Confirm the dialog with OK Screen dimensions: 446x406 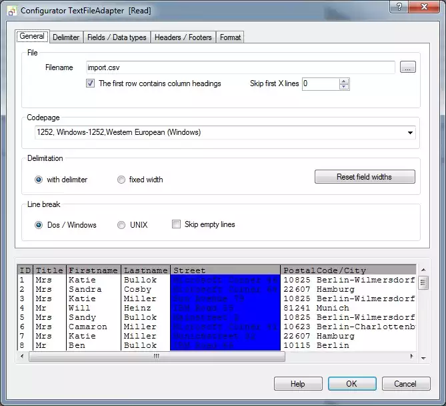pos(351,384)
